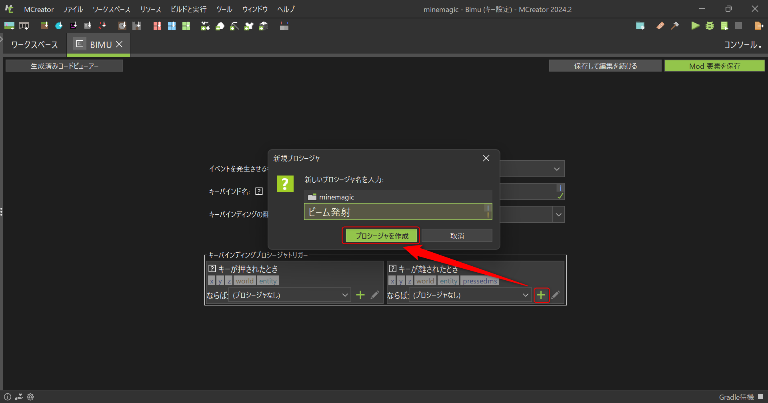Click the left sidebar three-dot expander handle
Viewport: 768px width, 403px height.
2,212
